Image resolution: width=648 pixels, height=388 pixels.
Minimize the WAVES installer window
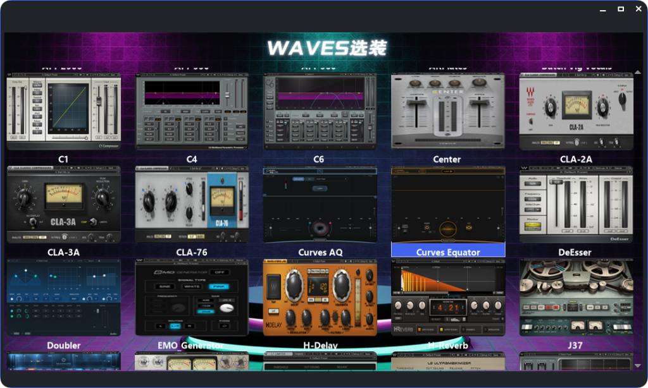click(603, 9)
